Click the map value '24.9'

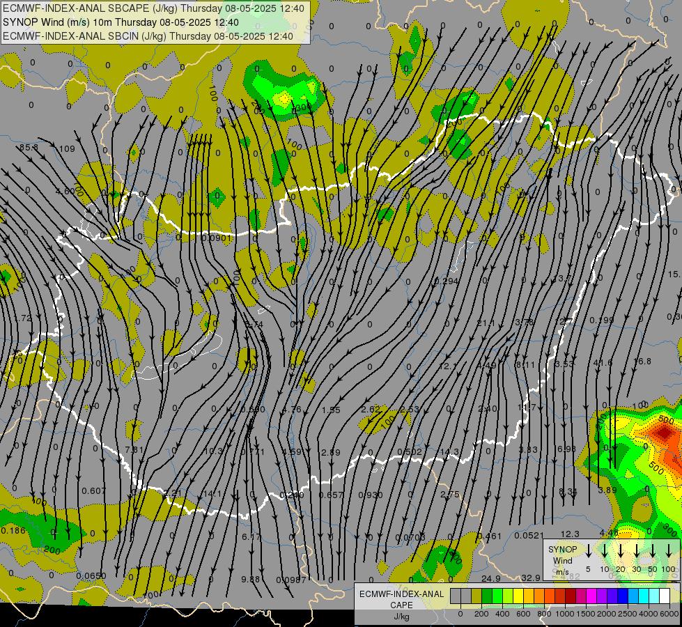[x=490, y=578]
